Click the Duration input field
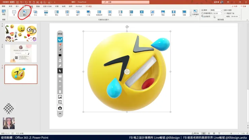Screen dimensions: 249x140 point(217,13)
